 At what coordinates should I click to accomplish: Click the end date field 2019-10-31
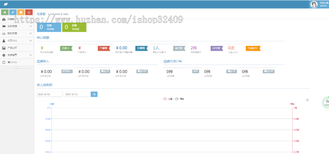coord(77,94)
